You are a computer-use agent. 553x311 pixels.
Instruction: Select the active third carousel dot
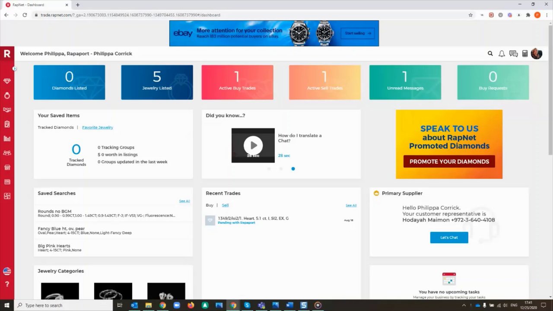(x=293, y=169)
